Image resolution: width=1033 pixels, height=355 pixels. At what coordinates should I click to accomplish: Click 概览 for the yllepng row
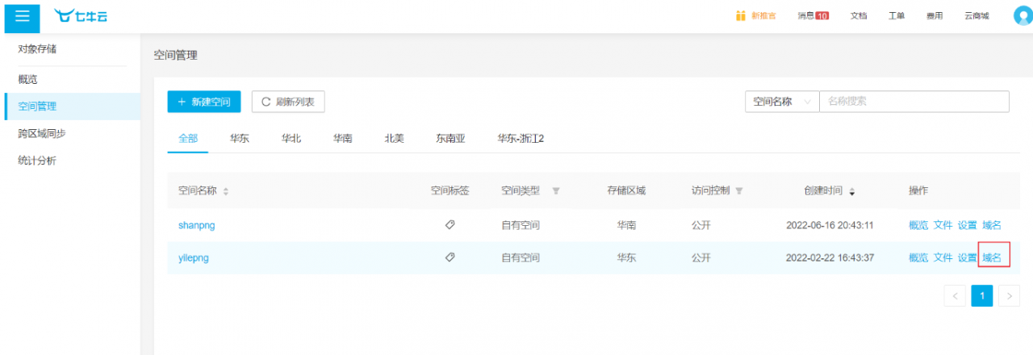click(918, 257)
